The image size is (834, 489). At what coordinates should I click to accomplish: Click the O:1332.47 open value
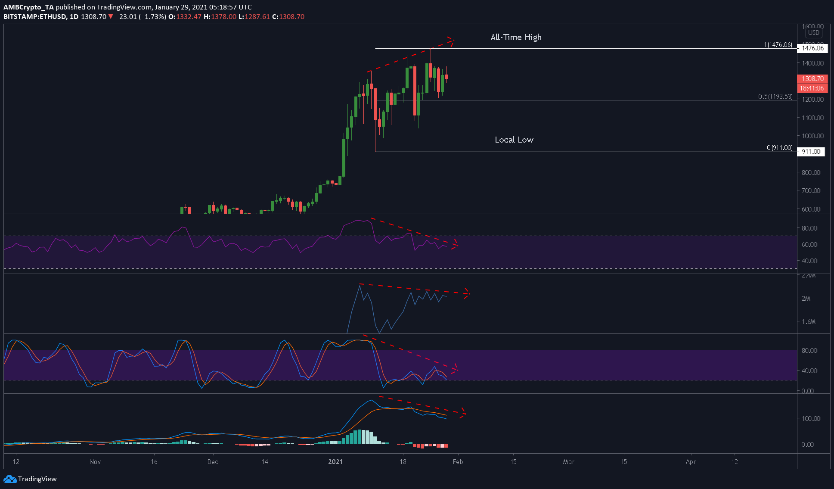[x=185, y=17]
